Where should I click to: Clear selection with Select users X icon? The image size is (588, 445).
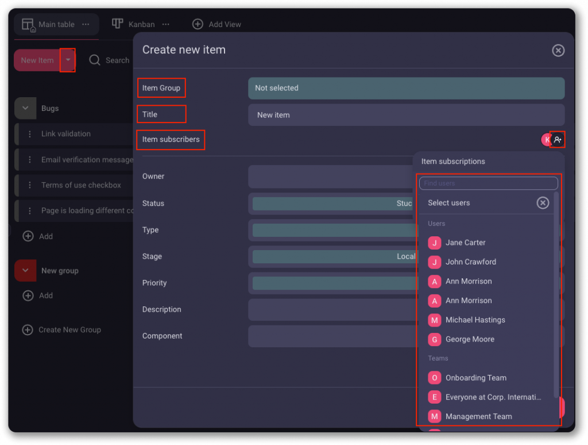[543, 203]
